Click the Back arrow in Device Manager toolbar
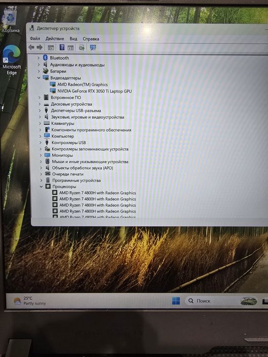Image resolution: width=268 pixels, height=357 pixels. (x=32, y=47)
